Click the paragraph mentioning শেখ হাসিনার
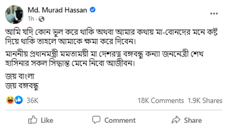229x129 pixels. 104,59
